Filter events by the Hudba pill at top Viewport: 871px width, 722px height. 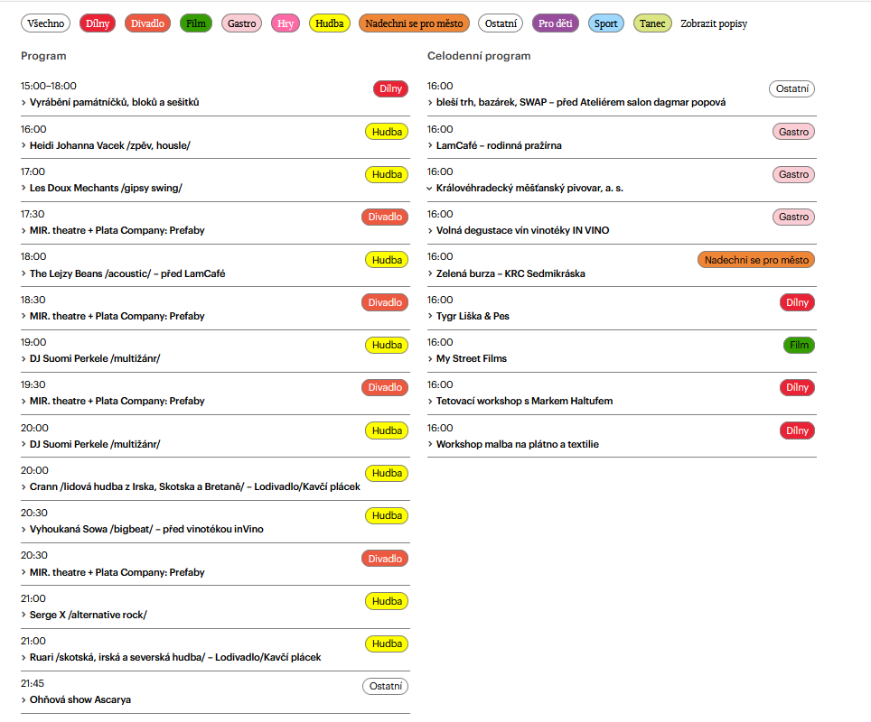[x=330, y=23]
